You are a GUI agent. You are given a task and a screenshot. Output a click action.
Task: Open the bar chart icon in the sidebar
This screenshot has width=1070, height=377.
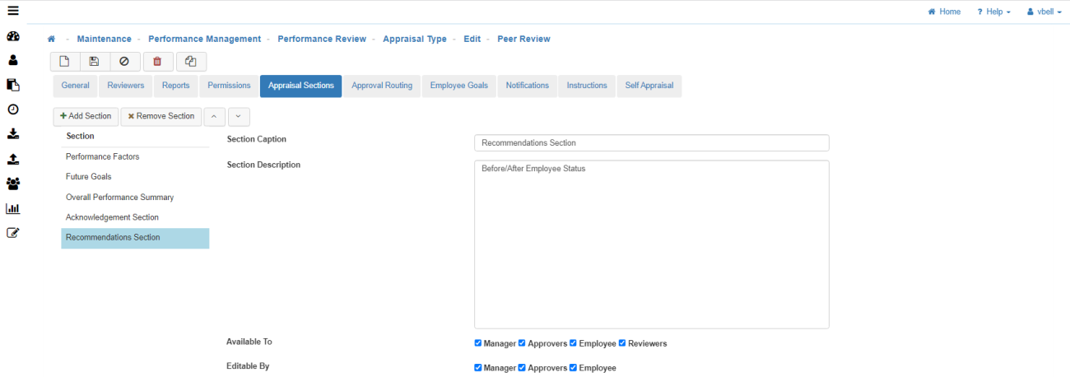pos(13,208)
